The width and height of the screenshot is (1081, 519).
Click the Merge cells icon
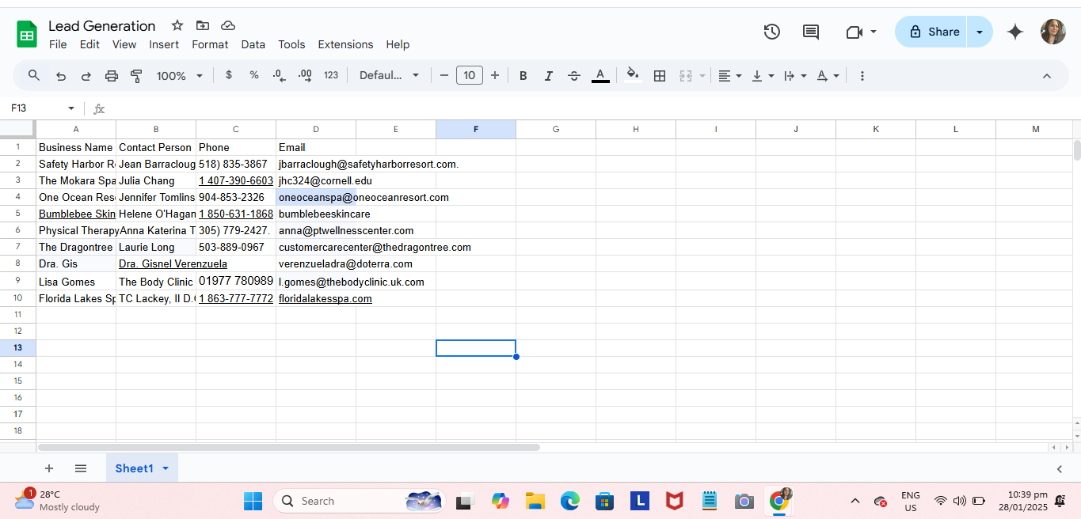tap(686, 76)
